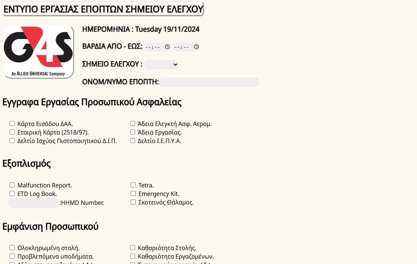Check the Malfunction Report box
The image size is (417, 264).
click(12, 185)
